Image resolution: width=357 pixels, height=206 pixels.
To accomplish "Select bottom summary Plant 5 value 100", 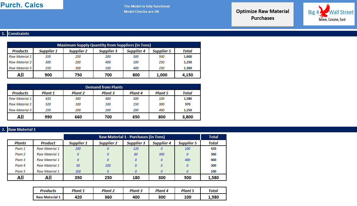I will 187,197.
